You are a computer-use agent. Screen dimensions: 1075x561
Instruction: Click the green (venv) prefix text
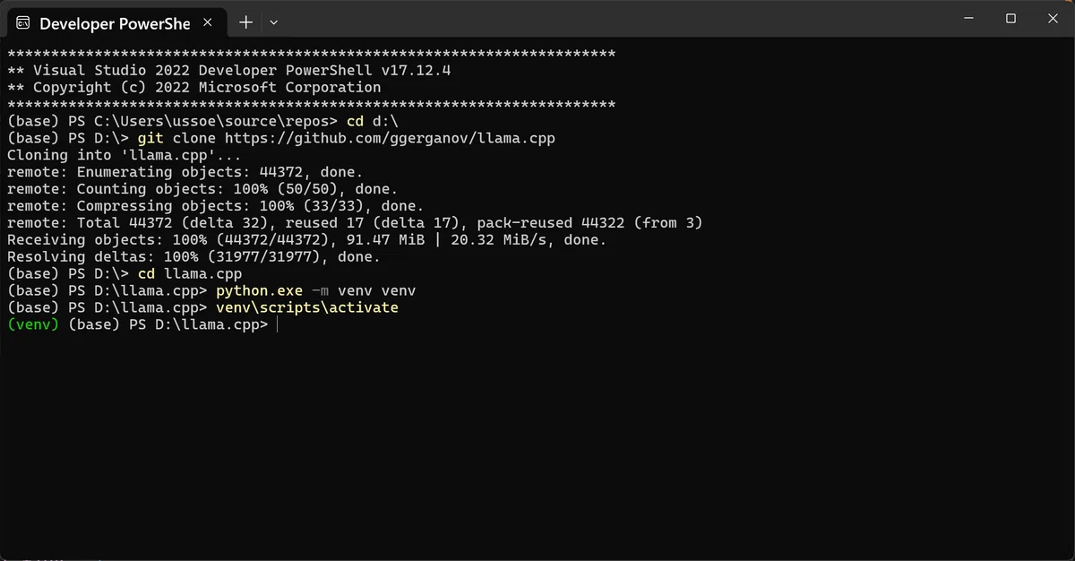click(x=33, y=324)
